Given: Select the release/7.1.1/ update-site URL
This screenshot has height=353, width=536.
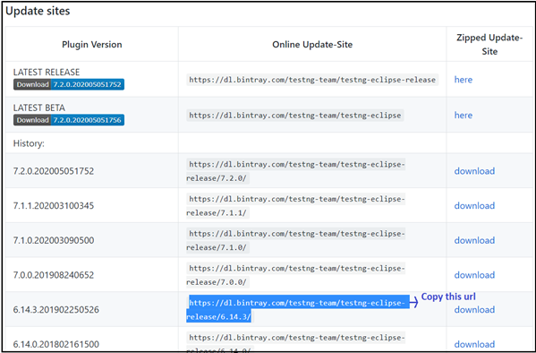Looking at the screenshot, I should [x=295, y=206].
